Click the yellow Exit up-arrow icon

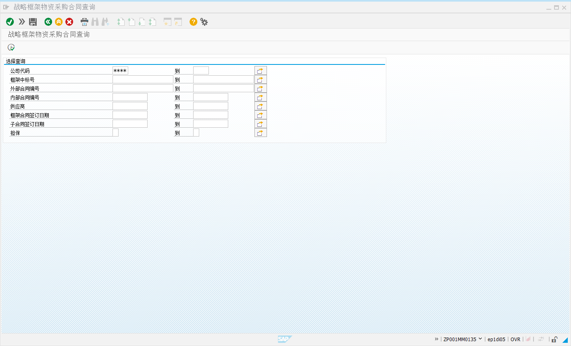(x=59, y=22)
